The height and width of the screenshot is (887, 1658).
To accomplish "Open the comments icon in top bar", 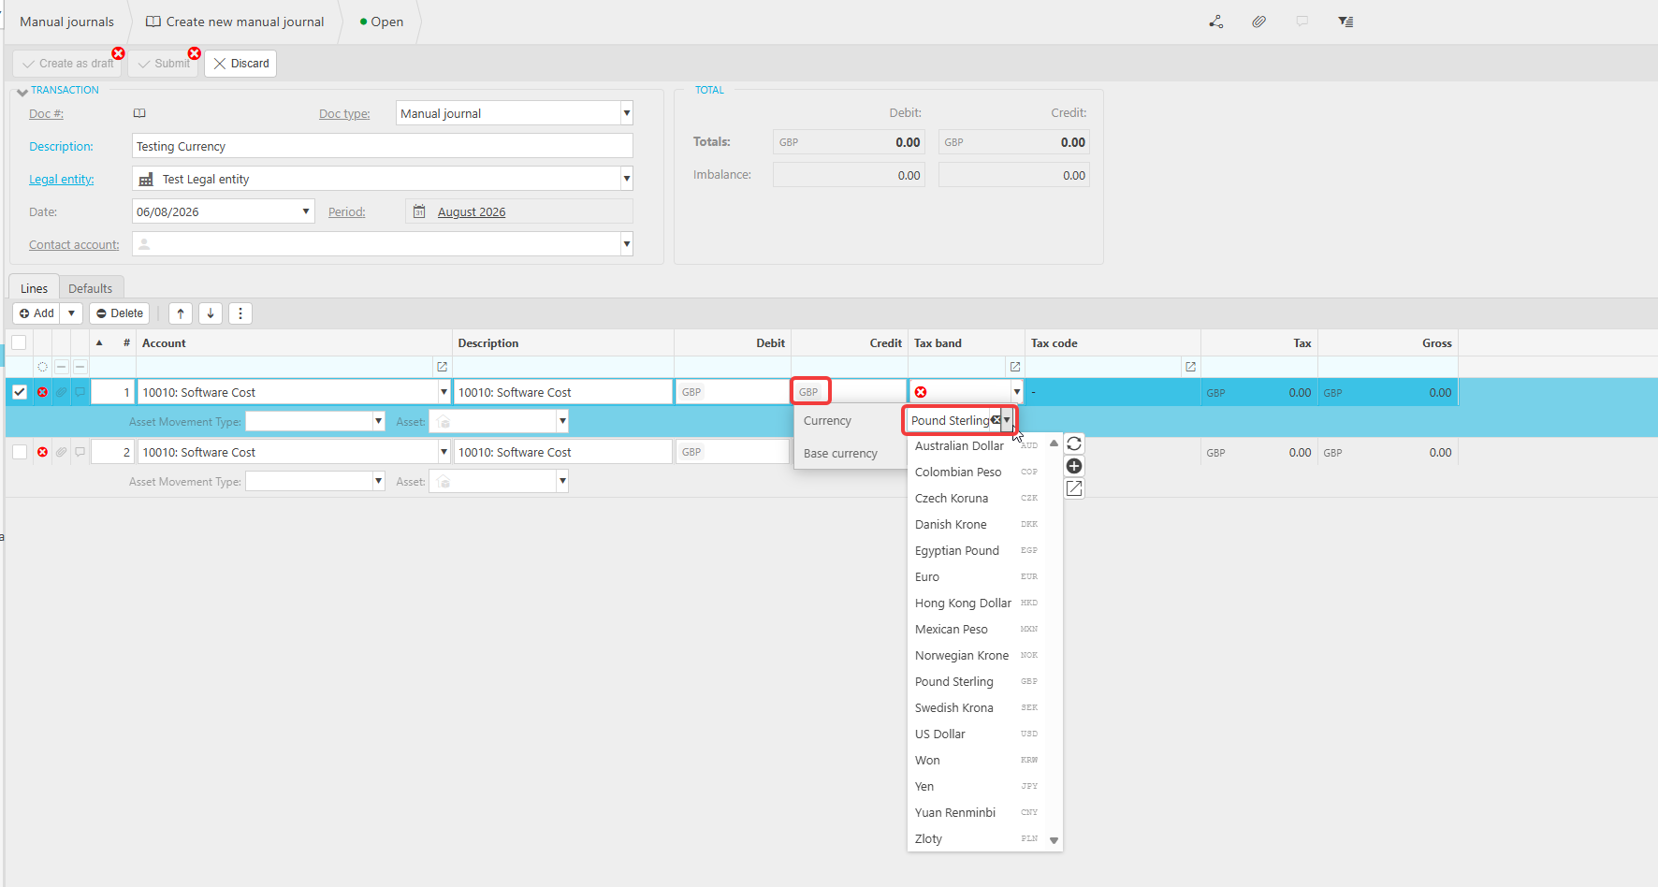I will click(x=1302, y=22).
